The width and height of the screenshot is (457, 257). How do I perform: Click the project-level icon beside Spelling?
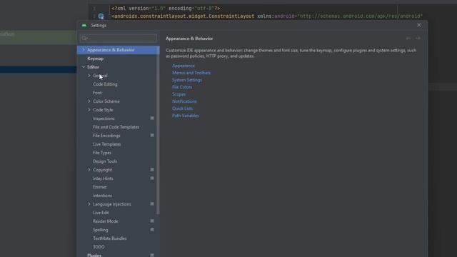coord(152,230)
